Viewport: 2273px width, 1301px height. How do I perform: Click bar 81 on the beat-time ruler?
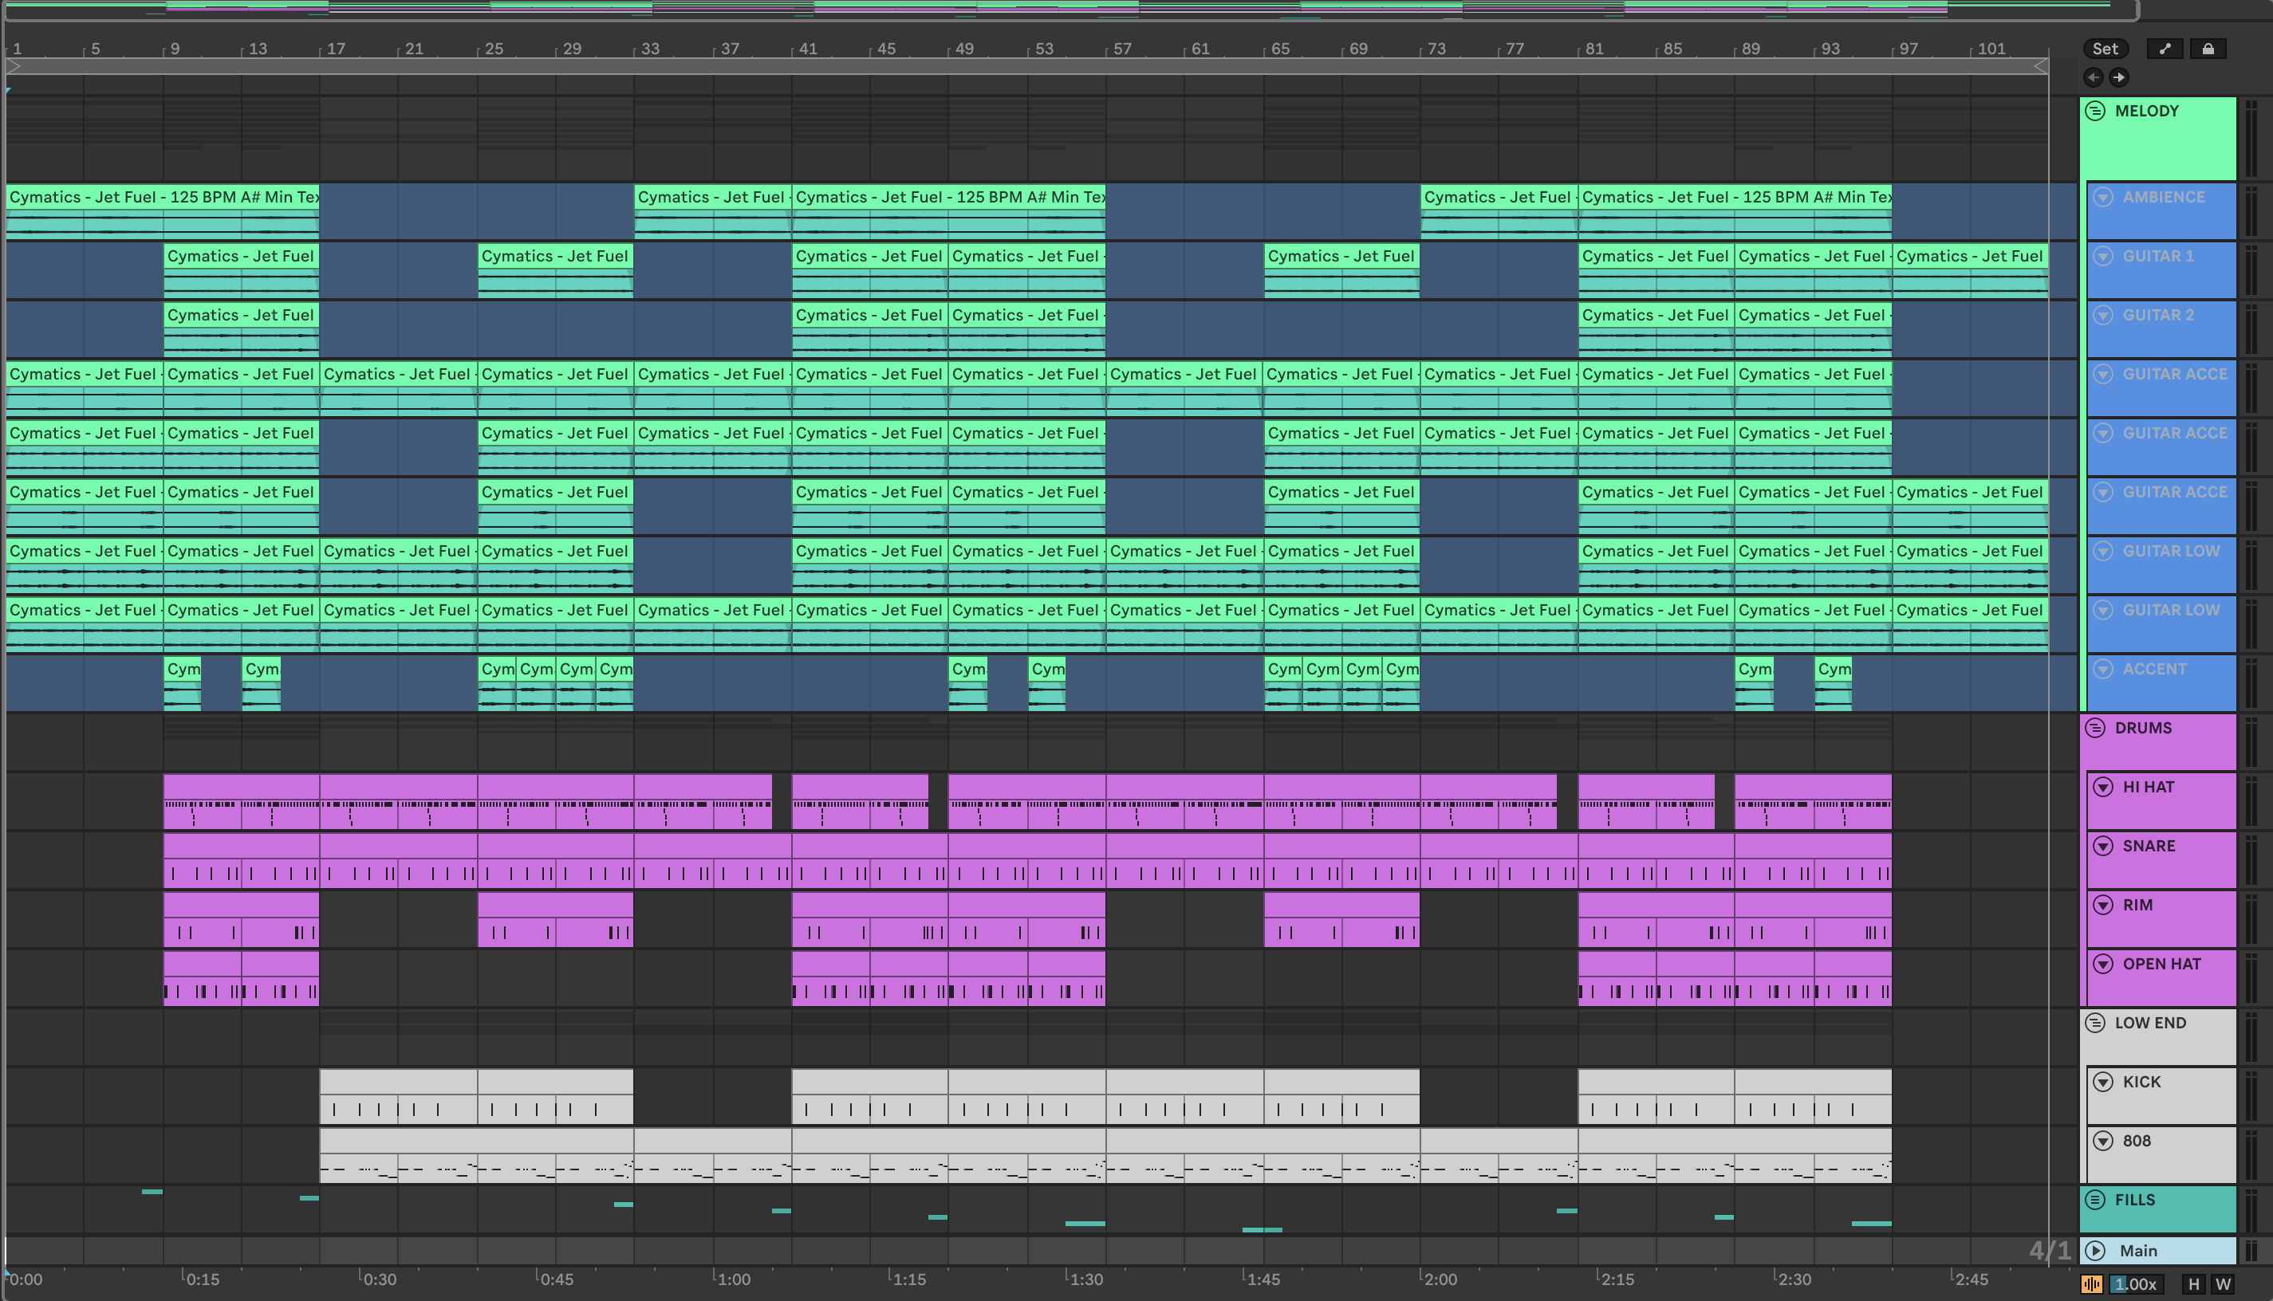1593,49
